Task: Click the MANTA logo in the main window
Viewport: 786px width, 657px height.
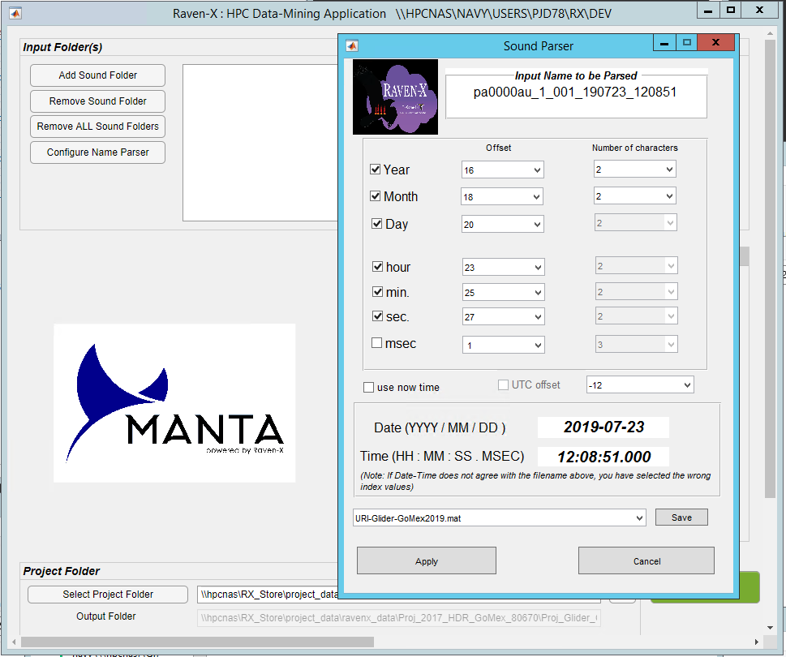Action: (x=174, y=403)
